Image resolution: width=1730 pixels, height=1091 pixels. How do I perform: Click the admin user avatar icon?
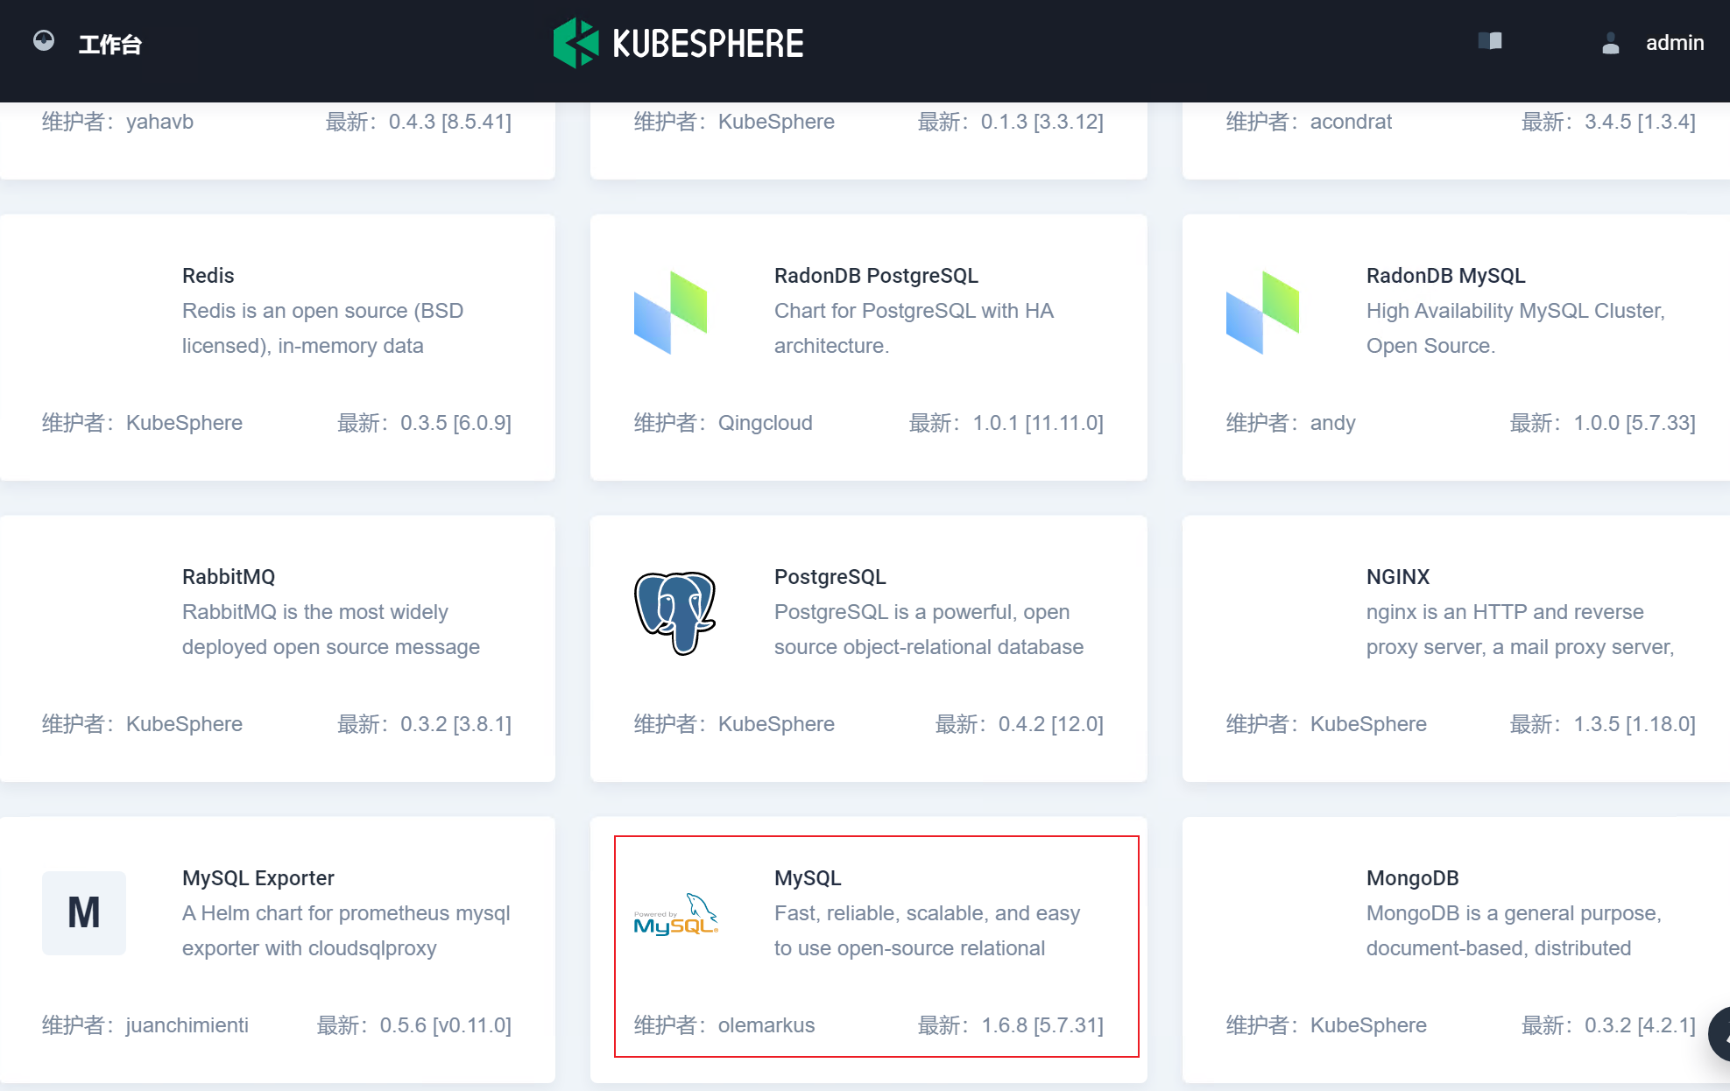coord(1610,43)
